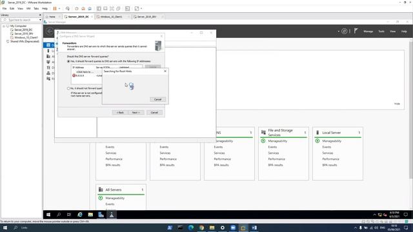The image size is (413, 232).
Task: Close the Library panel
Action: (40, 15)
